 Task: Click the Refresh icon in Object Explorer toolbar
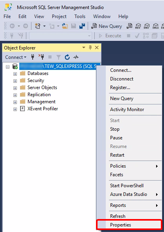point(67,57)
